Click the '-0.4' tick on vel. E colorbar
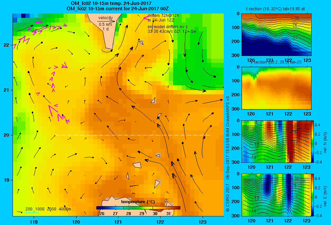 click(318, 215)
